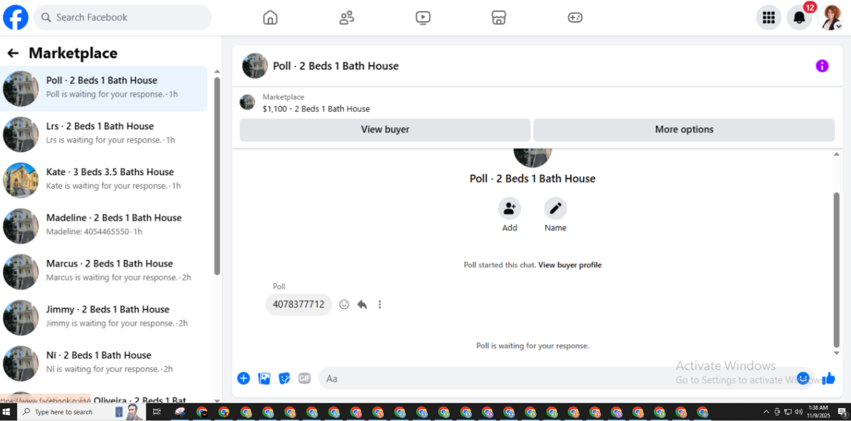Reply to the 4078377712 message

362,304
